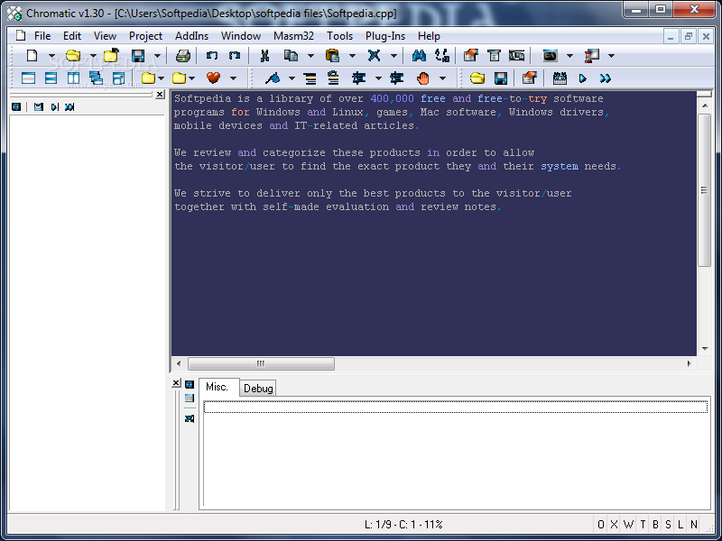
Task: Click the double-arrow fast-forward icon
Action: [605, 78]
